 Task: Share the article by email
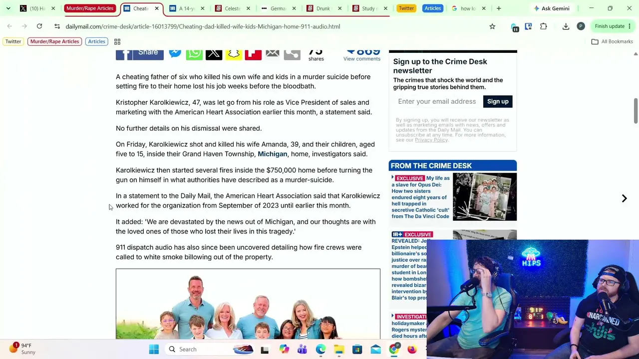pos(273,54)
